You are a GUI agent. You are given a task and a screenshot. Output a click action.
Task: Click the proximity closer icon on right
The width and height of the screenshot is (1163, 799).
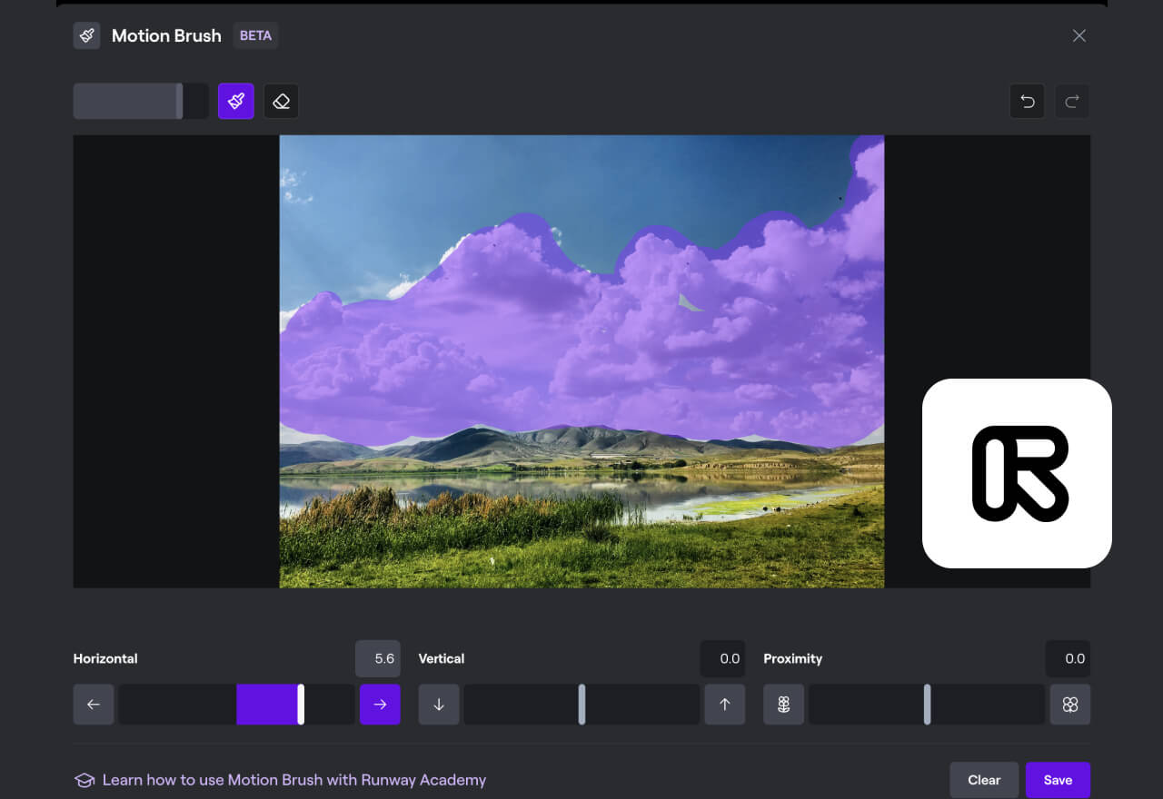tap(1069, 705)
